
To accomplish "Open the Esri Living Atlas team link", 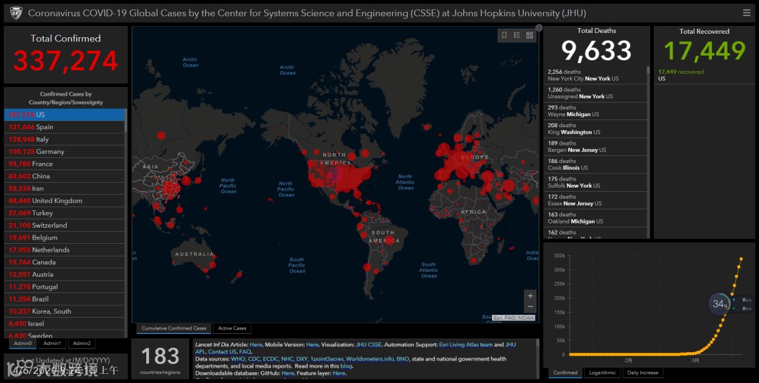I will click(466, 345).
